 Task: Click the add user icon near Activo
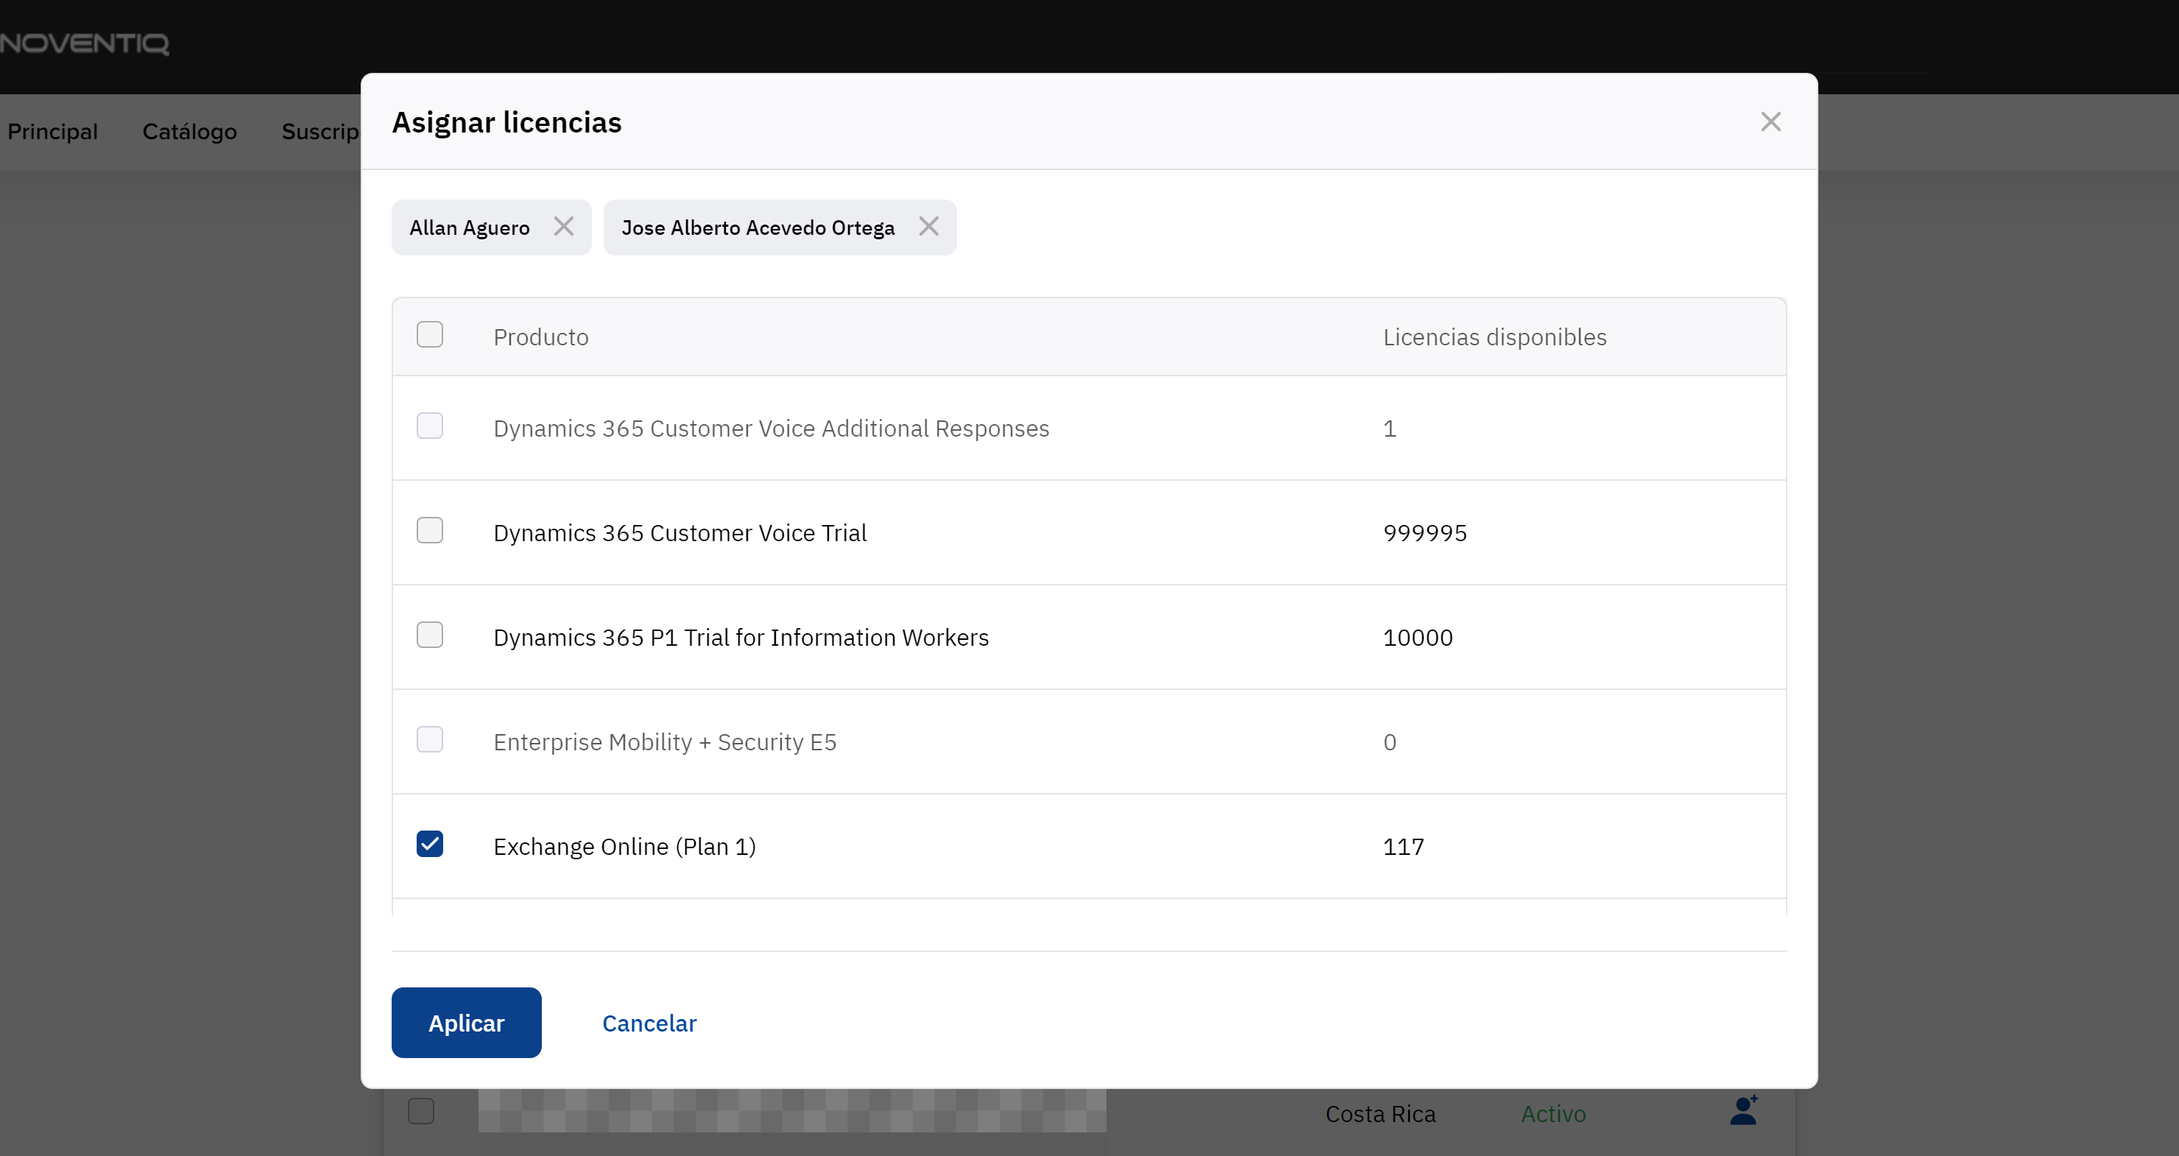[1742, 1111]
